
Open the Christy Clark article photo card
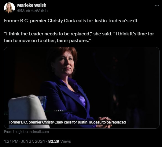pos(82,88)
